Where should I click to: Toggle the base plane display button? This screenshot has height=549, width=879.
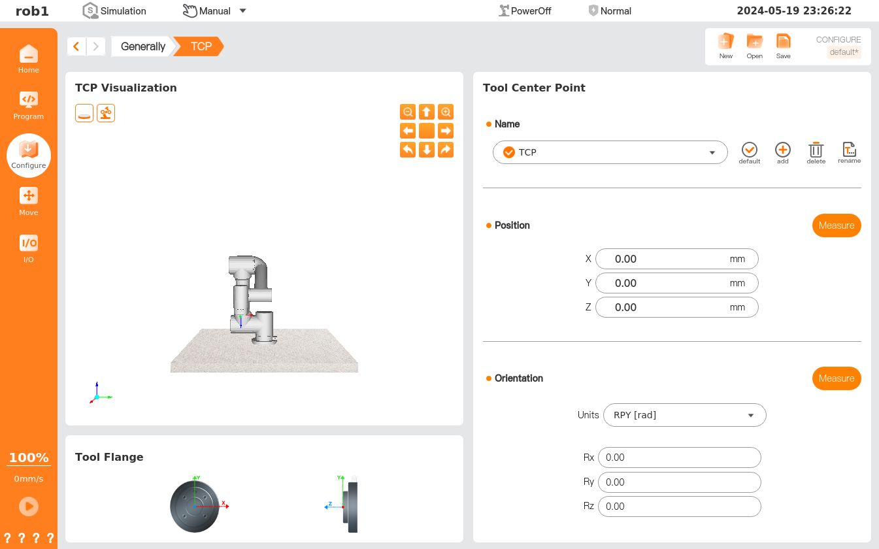pyautogui.click(x=84, y=113)
